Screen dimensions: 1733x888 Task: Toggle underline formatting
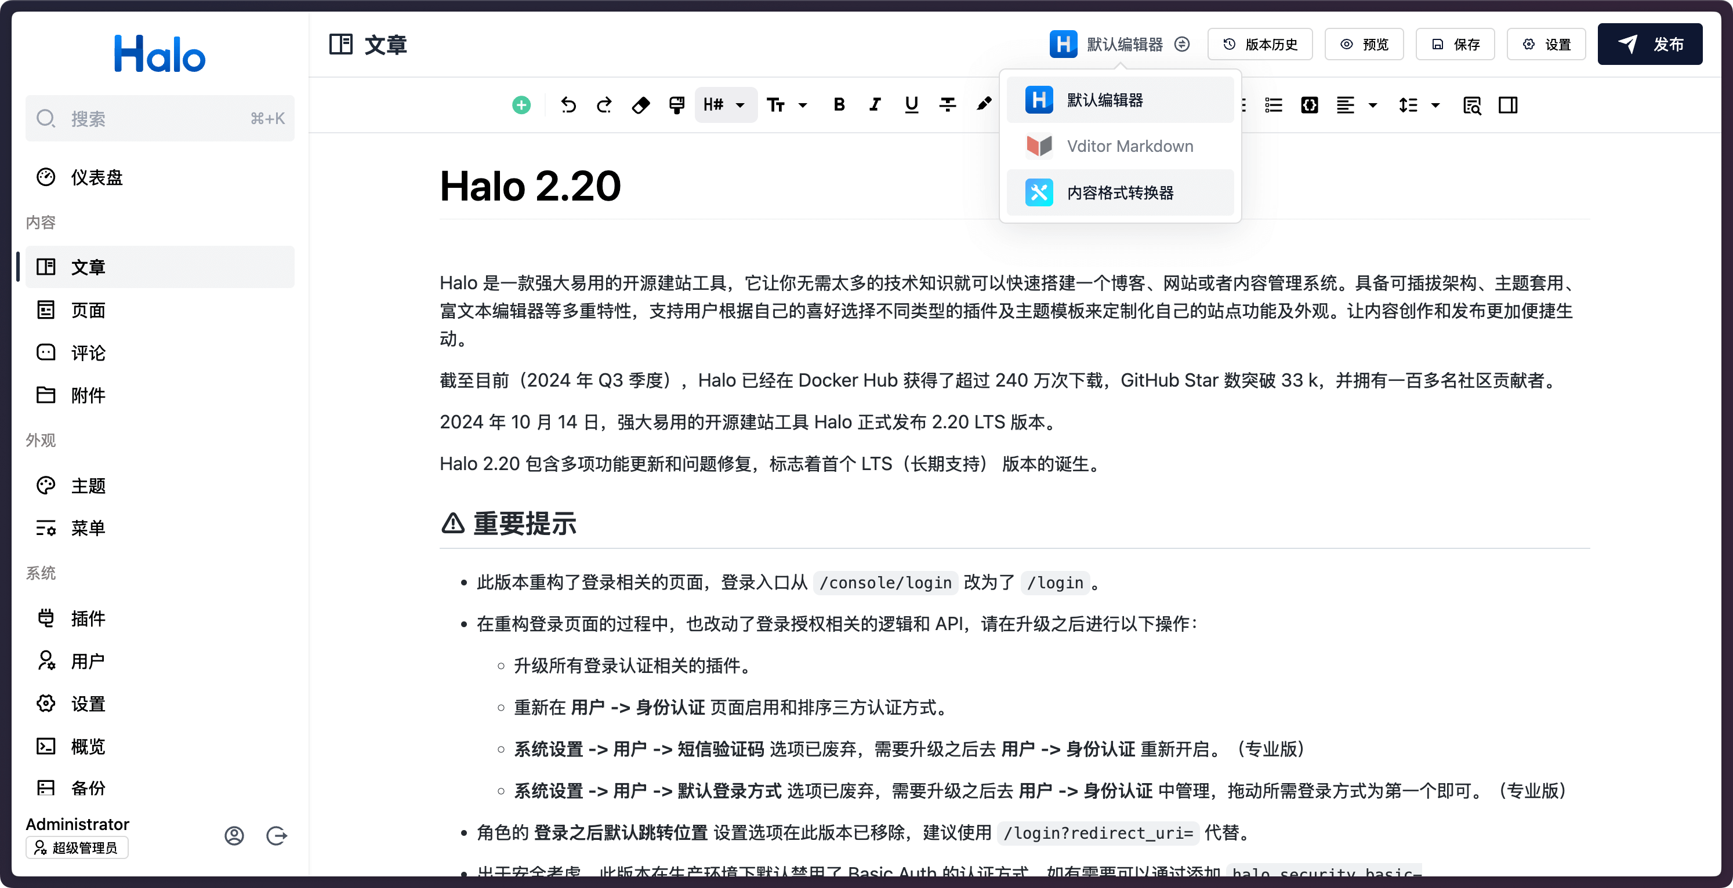(x=911, y=105)
